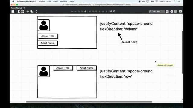The width and height of the screenshot is (193, 108).
Task: Select the "flexDirection: 'column'" text
Action: click(119, 29)
